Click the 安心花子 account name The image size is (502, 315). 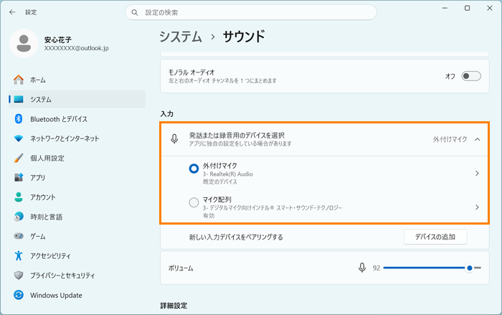57,39
